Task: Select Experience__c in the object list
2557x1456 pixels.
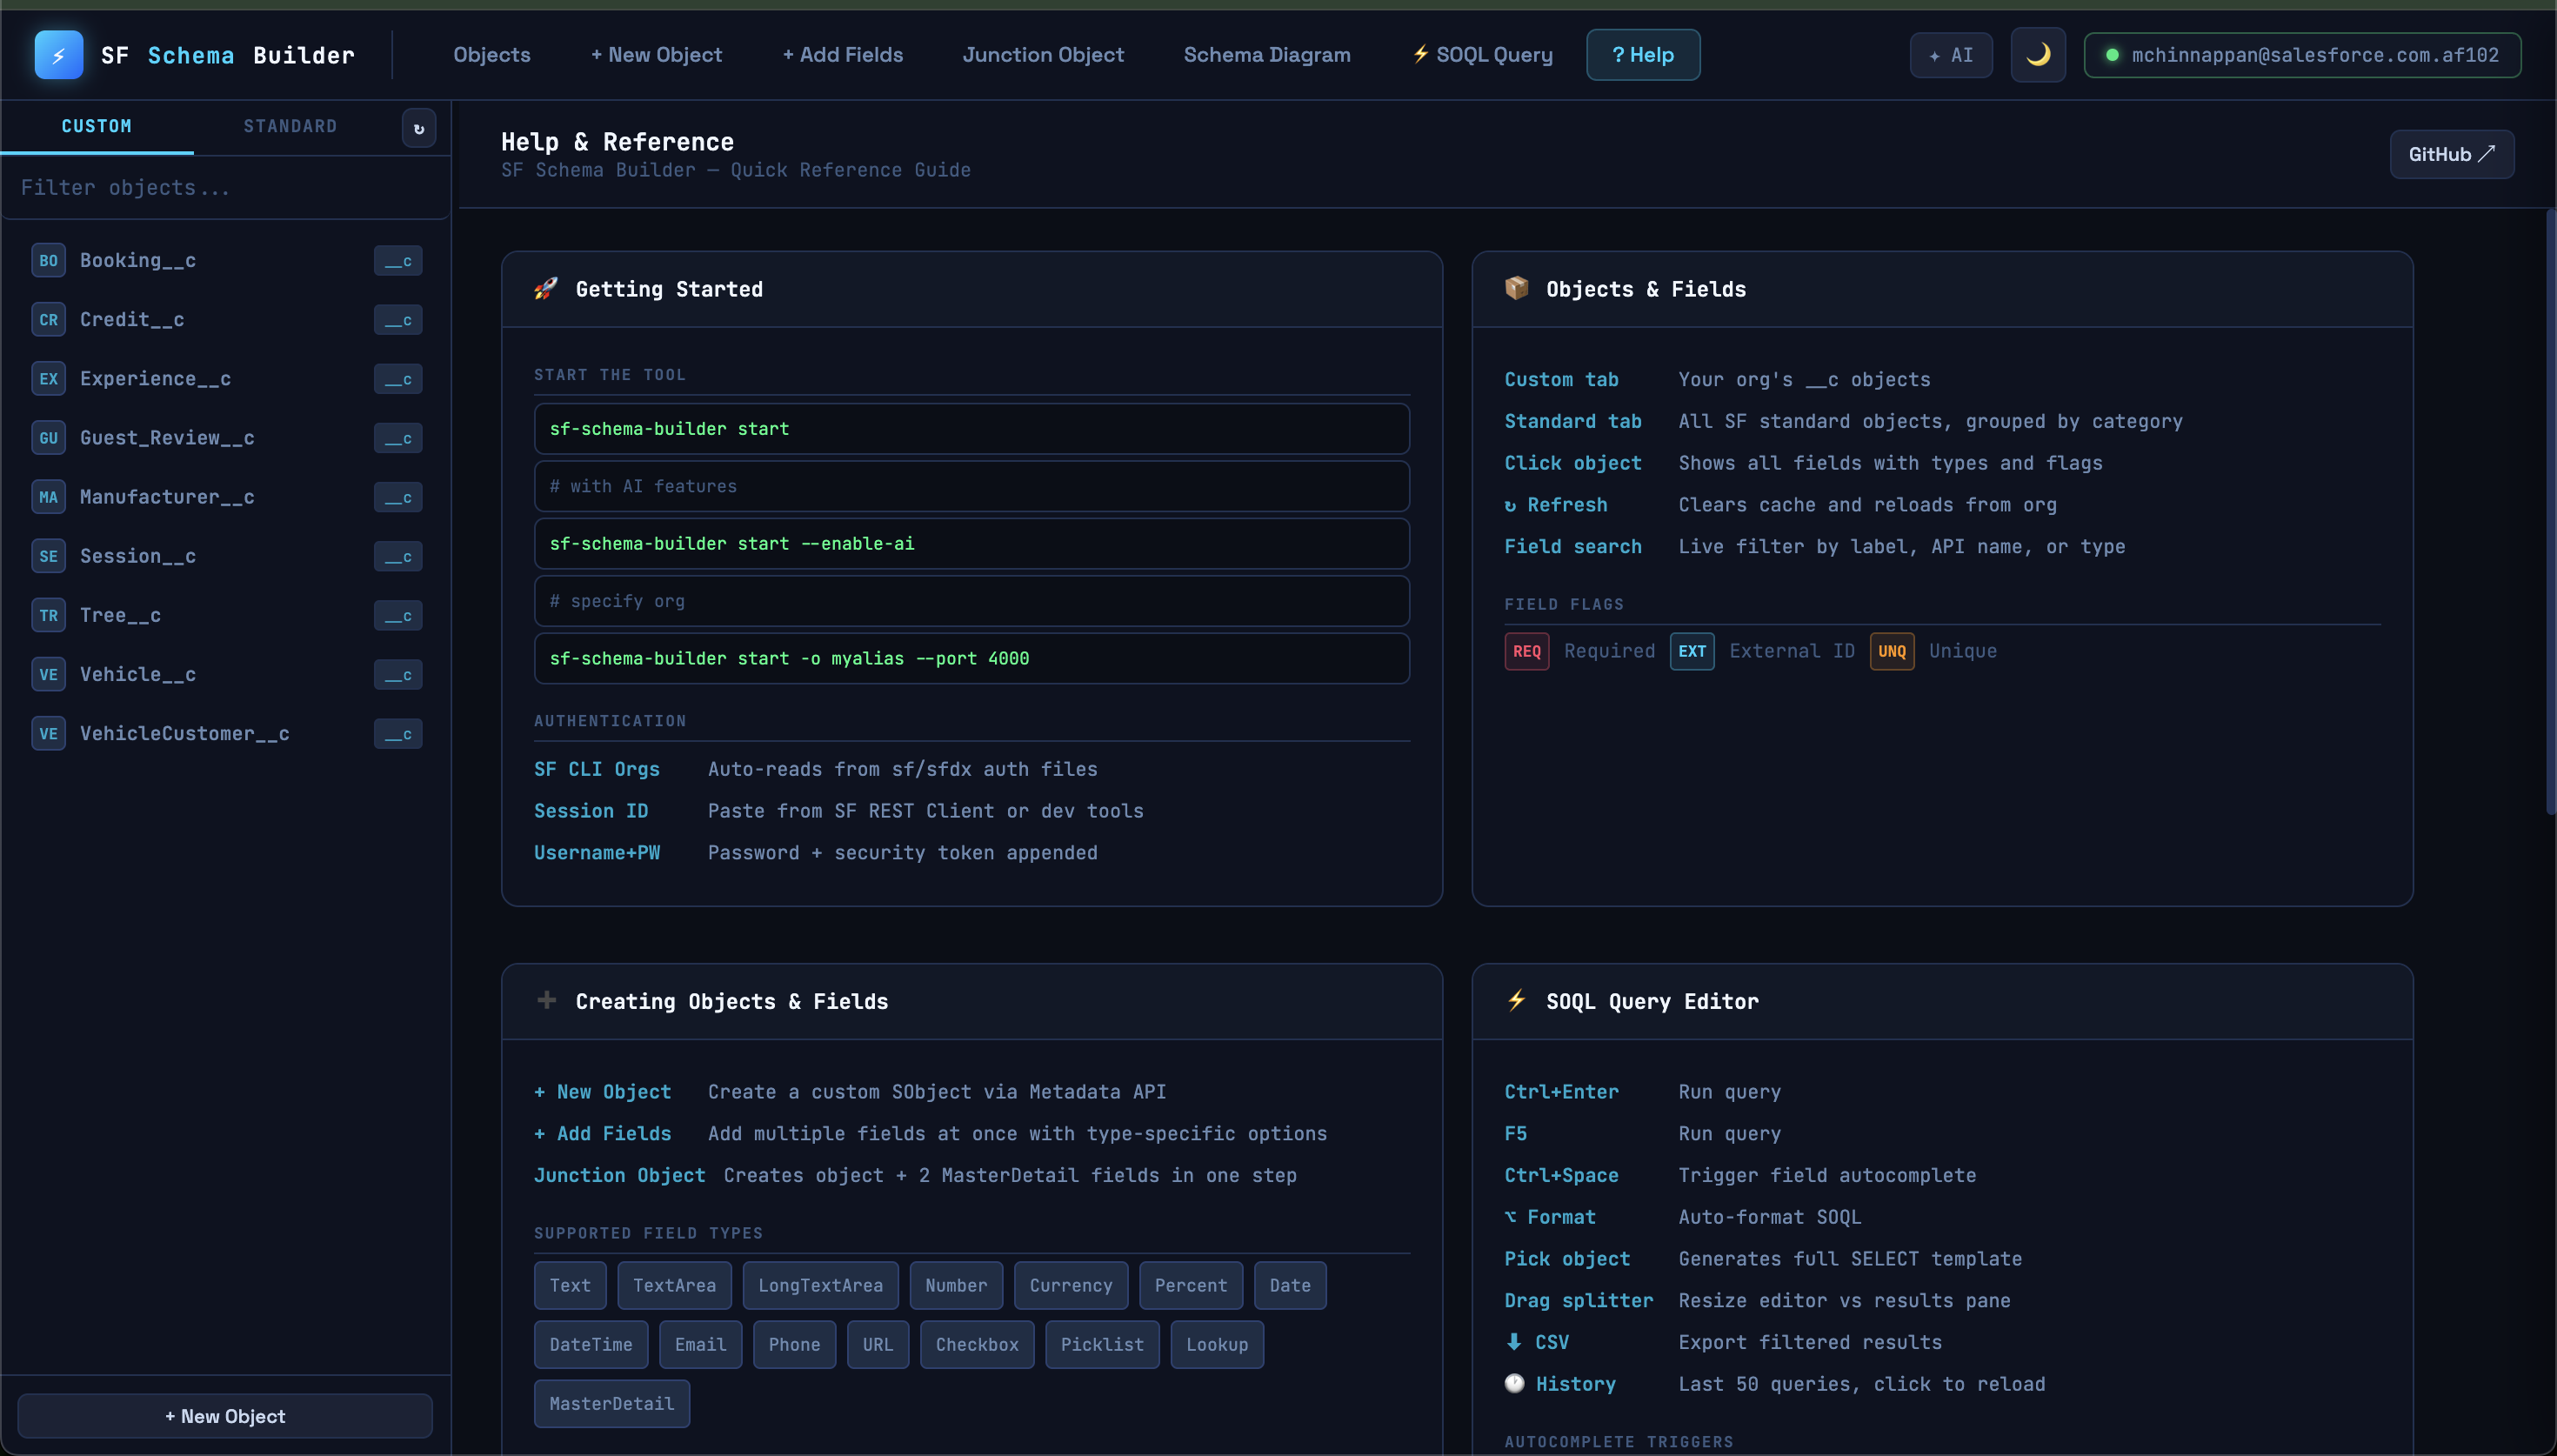Action: [226, 379]
